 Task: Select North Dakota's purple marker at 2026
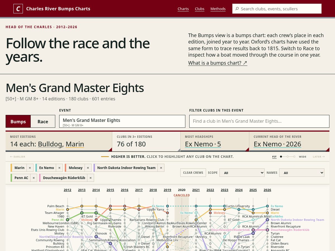click(267, 220)
